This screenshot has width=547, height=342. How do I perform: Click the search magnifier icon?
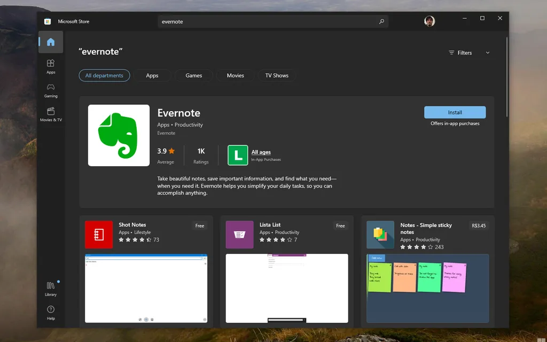[x=381, y=21]
